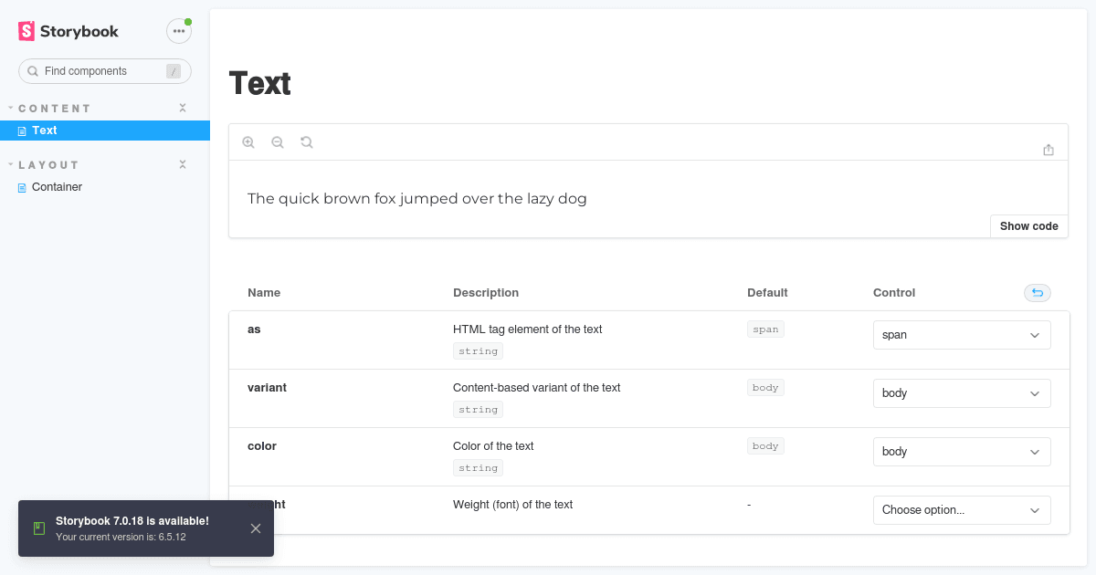1096x575 pixels.
Task: Select the Text story
Action: (44, 130)
